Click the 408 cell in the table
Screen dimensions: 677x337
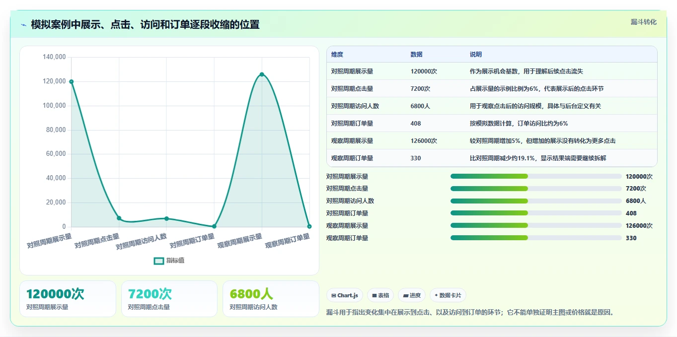click(x=416, y=124)
